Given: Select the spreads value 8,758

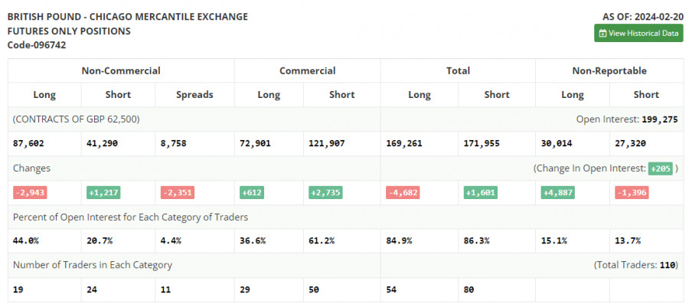Looking at the screenshot, I should coord(173,143).
